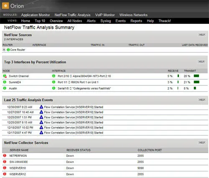
Task: Click WSERVER12 red down status icon
Action: pyautogui.click(x=5, y=174)
